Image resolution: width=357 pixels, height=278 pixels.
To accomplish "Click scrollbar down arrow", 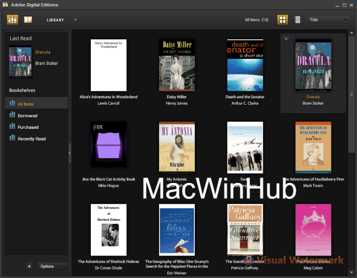I will coord(351,272).
